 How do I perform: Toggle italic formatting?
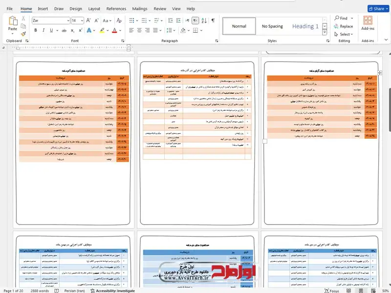pyautogui.click(x=43, y=30)
